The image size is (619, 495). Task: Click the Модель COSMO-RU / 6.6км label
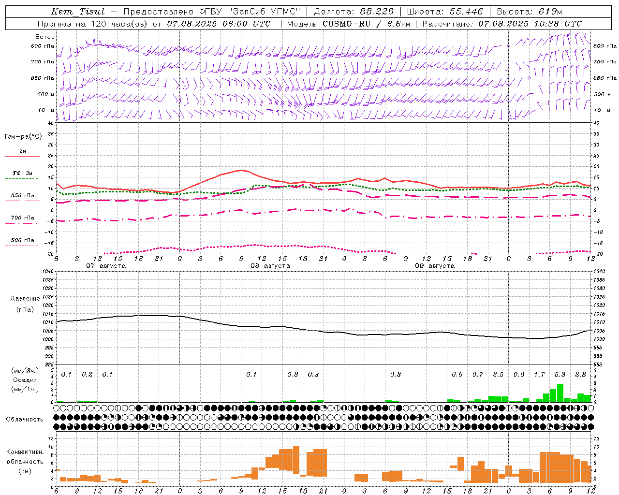pyautogui.click(x=348, y=24)
